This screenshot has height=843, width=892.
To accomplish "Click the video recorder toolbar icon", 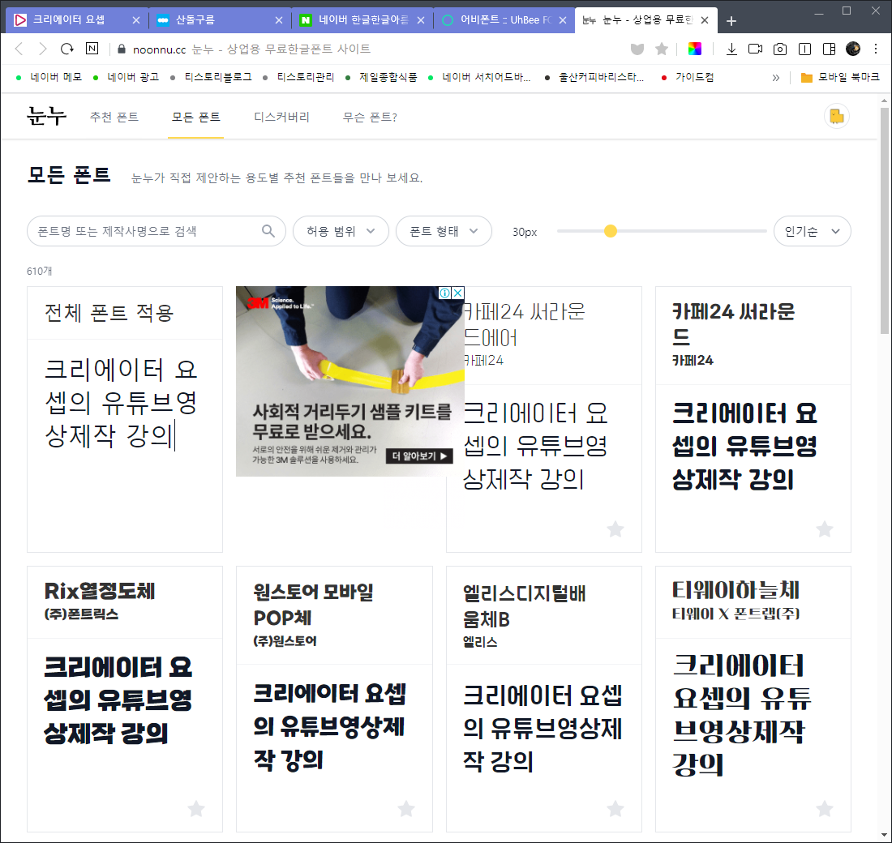I will [x=756, y=49].
